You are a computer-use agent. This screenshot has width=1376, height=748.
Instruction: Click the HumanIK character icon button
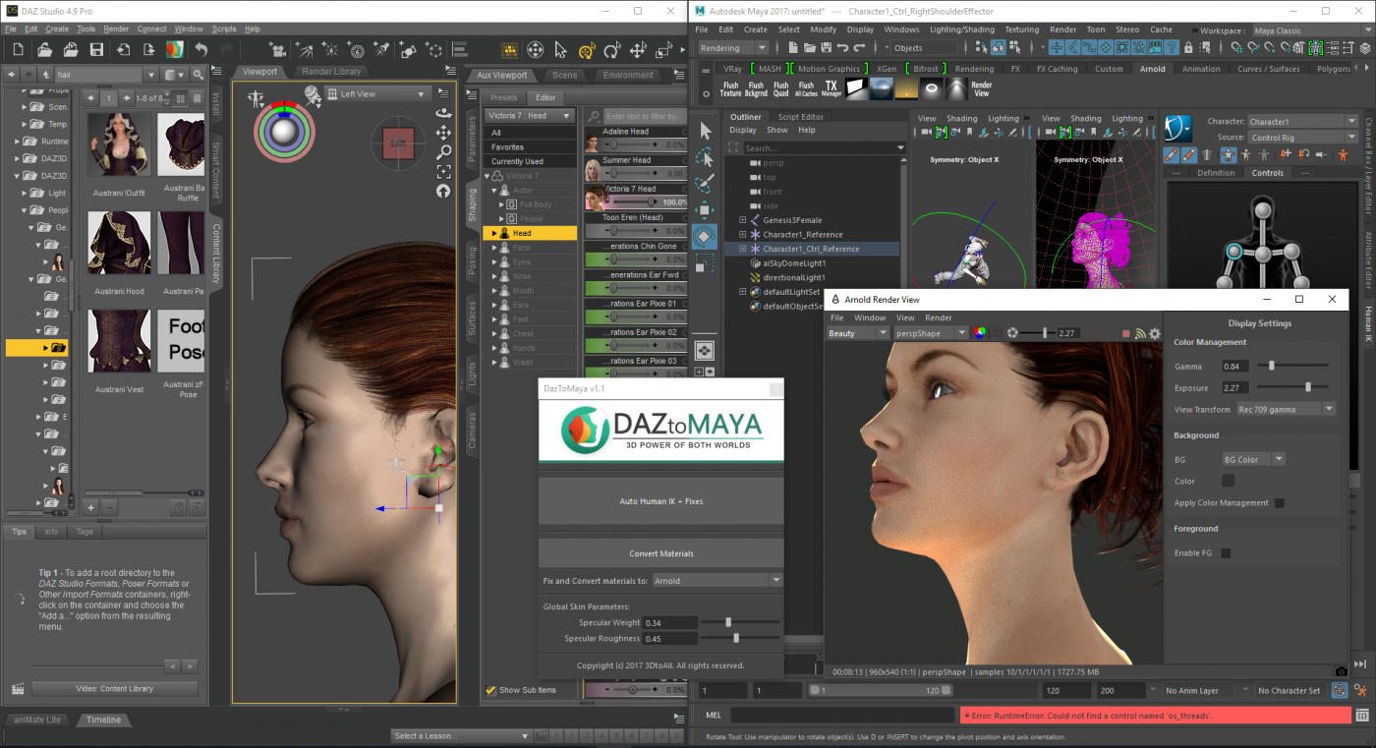[x=1177, y=129]
